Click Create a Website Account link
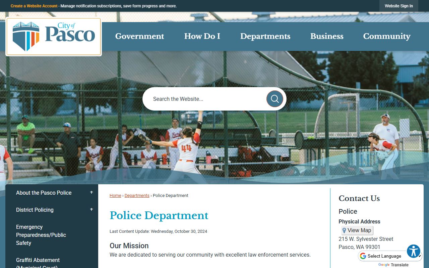 [x=34, y=6]
